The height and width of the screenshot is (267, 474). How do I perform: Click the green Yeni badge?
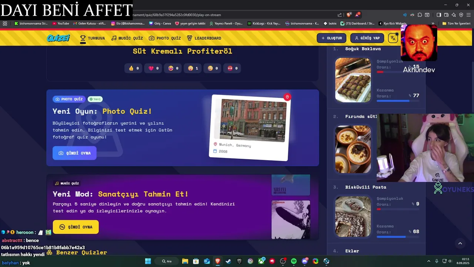[95, 99]
